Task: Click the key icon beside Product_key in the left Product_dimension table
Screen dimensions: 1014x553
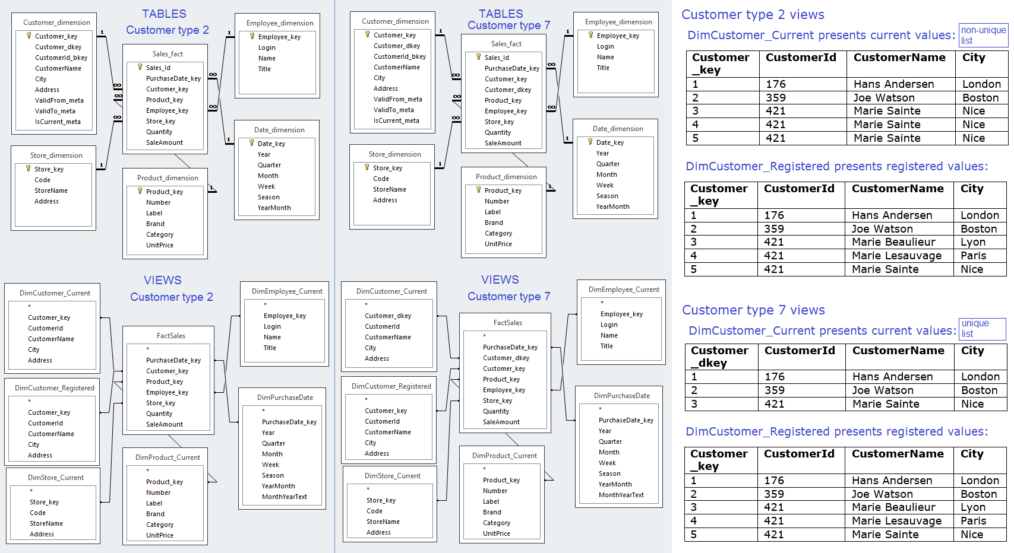Action: pyautogui.click(x=140, y=191)
